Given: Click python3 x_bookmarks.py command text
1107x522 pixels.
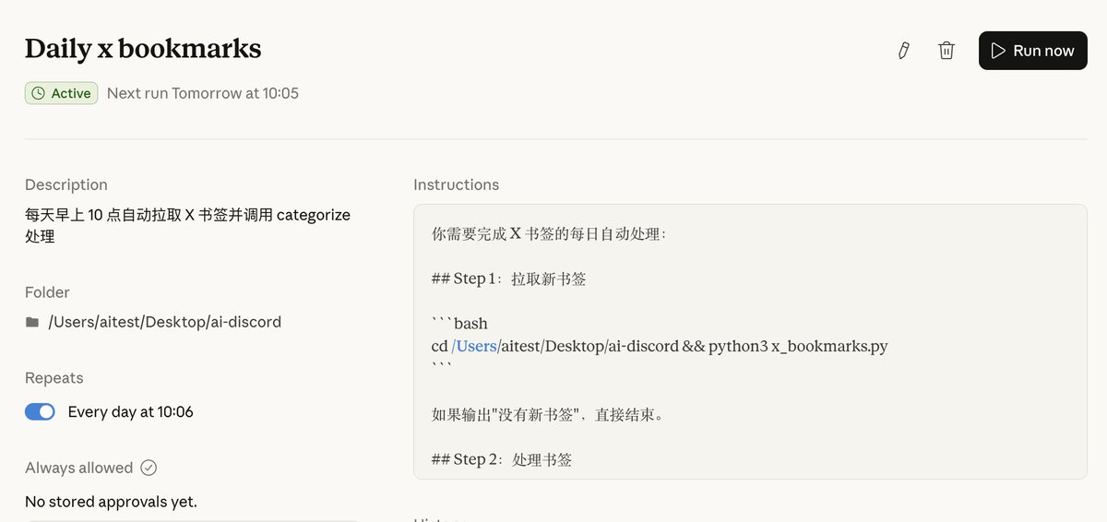Looking at the screenshot, I should pyautogui.click(x=798, y=346).
